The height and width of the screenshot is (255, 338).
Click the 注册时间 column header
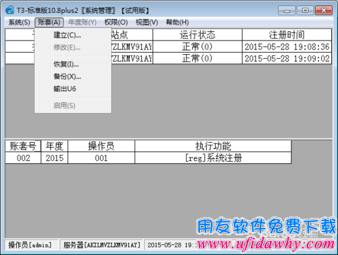pos(287,34)
